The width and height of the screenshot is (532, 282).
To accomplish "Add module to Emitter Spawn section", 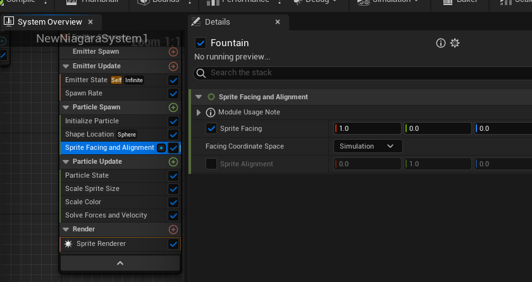I will (x=173, y=52).
